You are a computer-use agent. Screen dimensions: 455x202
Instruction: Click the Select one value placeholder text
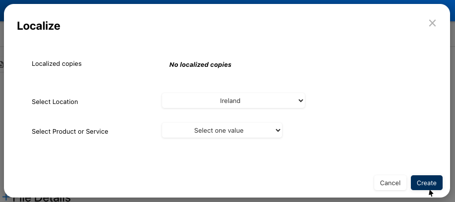[219, 131]
